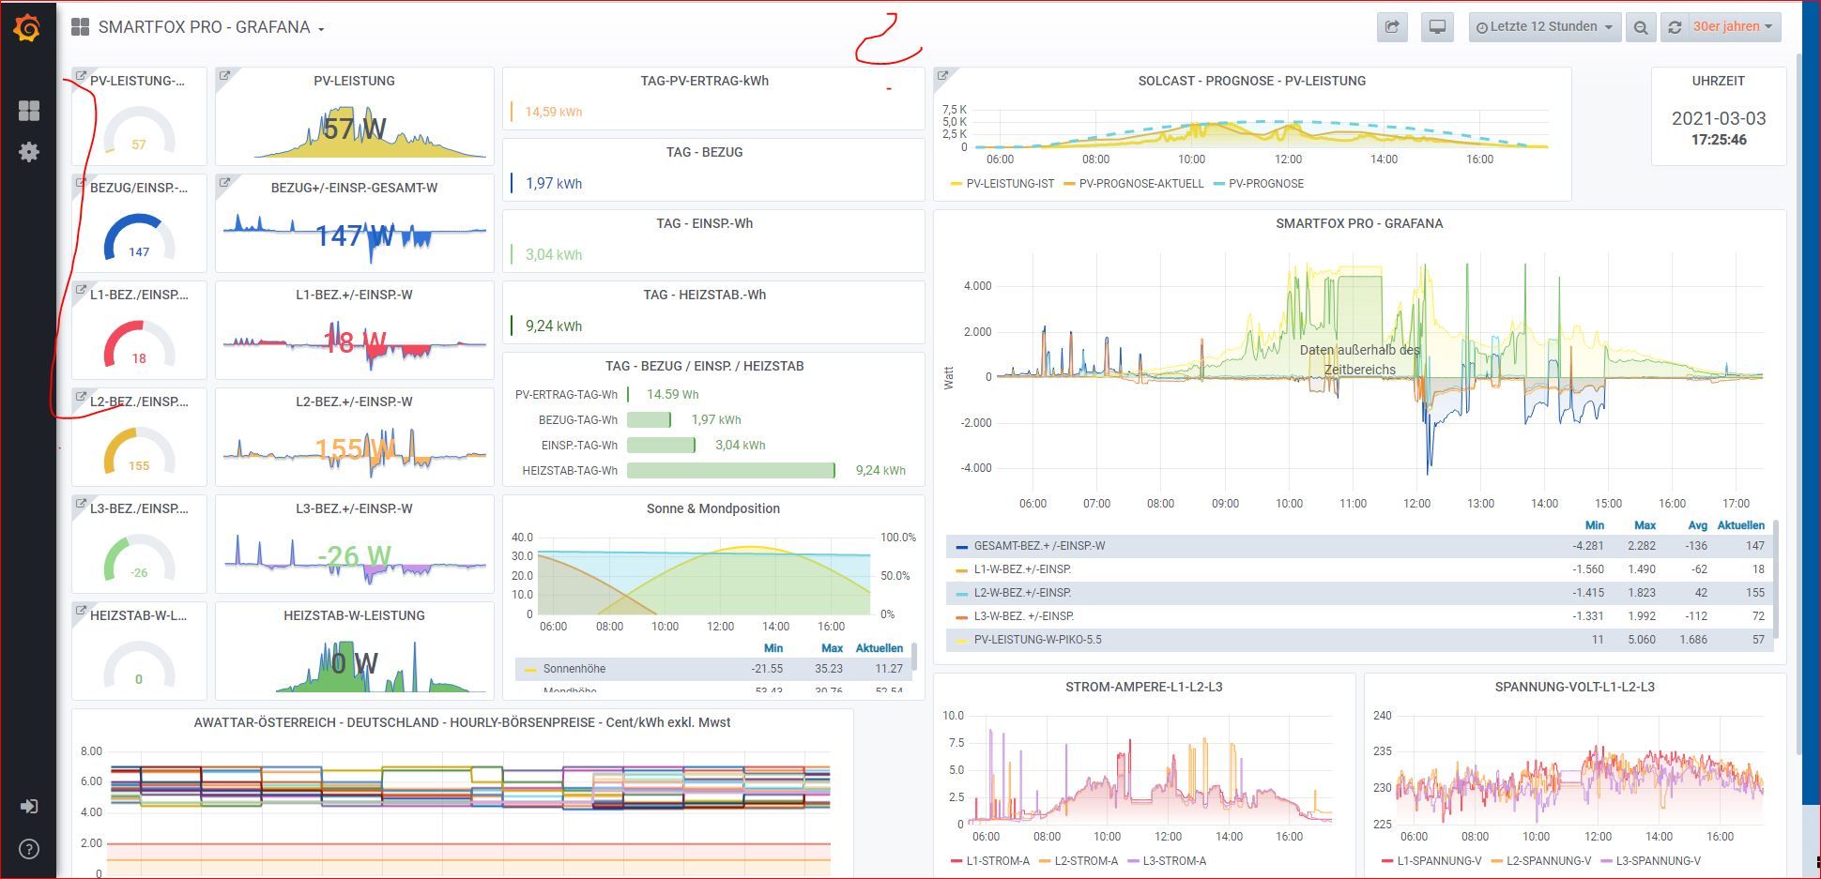Screen dimensions: 1821x879
Task: Click the Sonne & Mondposition legend scrollbar
Action: [914, 655]
